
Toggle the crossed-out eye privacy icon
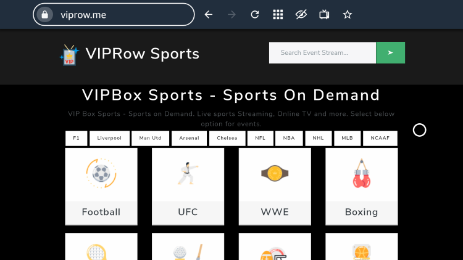coord(301,15)
